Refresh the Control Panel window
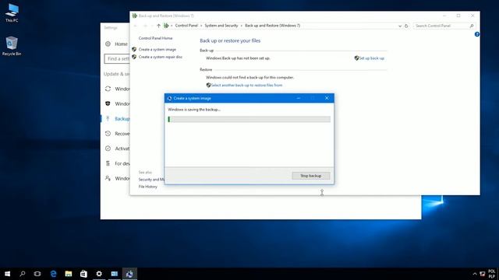 coord(406,26)
